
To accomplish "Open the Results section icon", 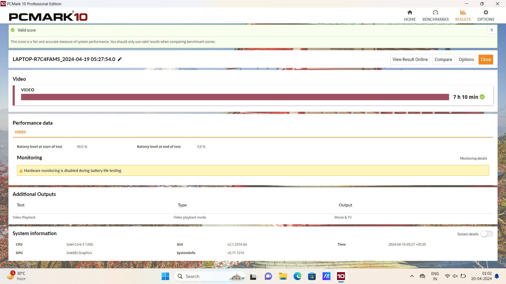I will point(463,16).
